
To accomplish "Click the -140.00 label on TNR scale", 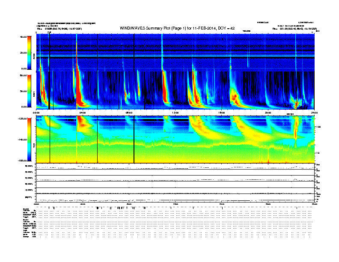I will click(22, 140).
